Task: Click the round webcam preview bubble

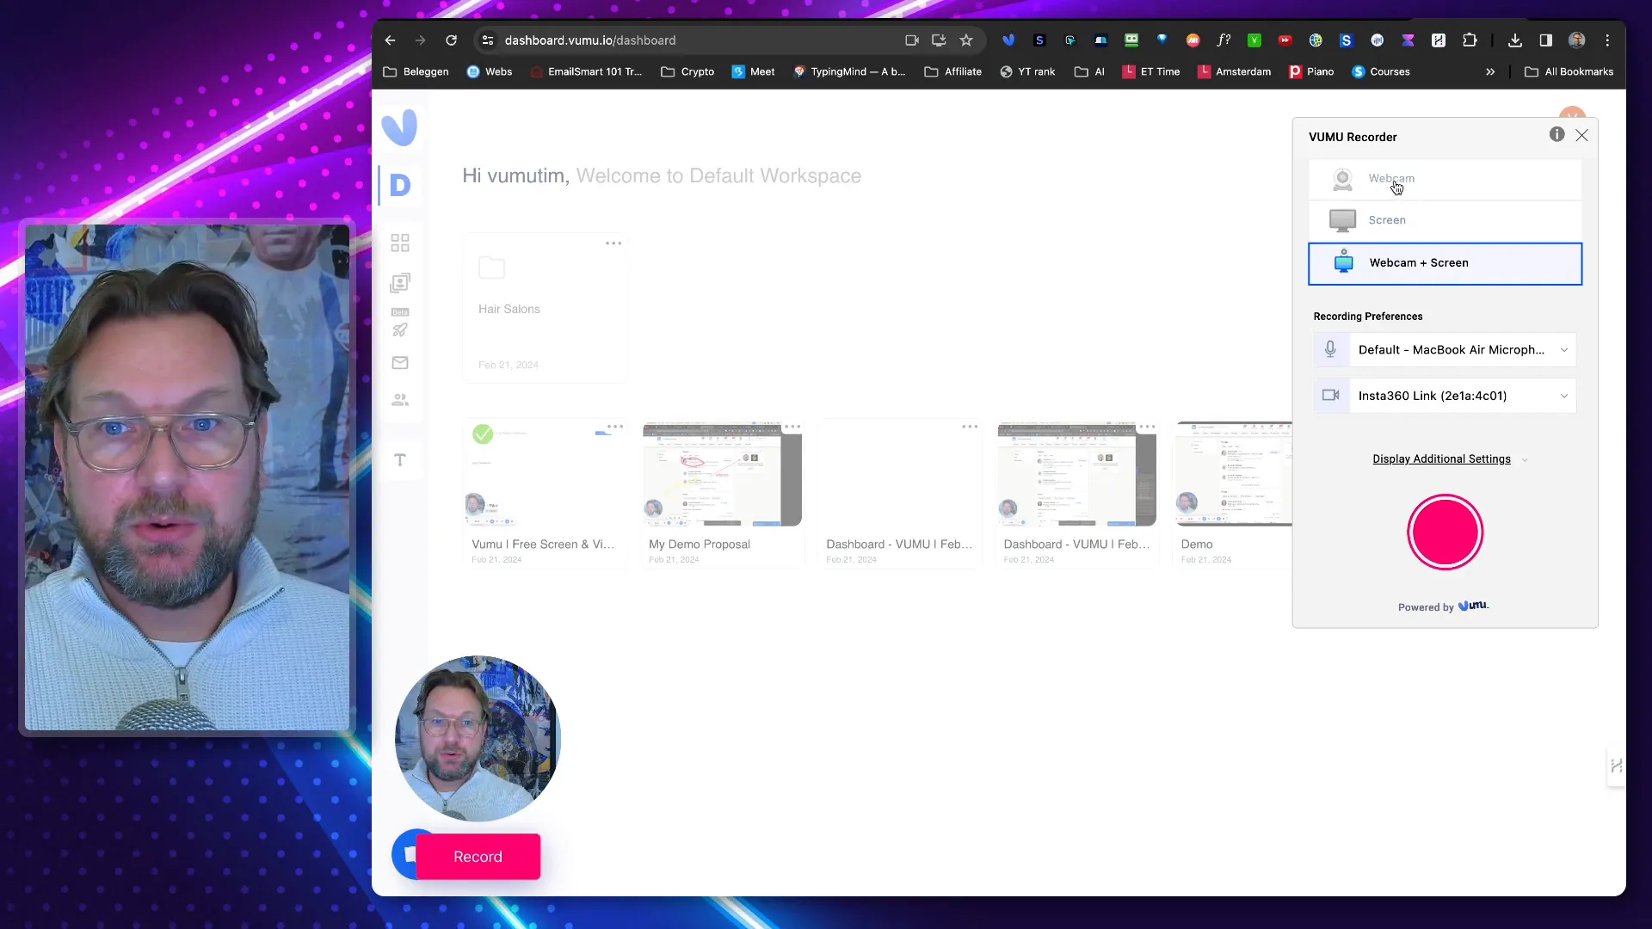Action: click(478, 739)
